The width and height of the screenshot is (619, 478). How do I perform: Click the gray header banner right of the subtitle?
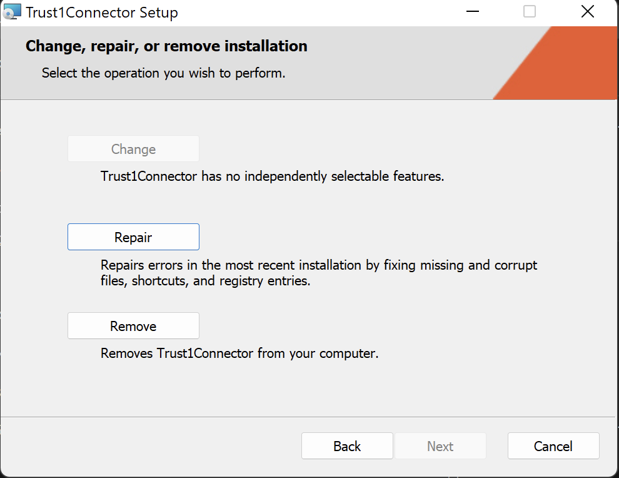(x=388, y=73)
